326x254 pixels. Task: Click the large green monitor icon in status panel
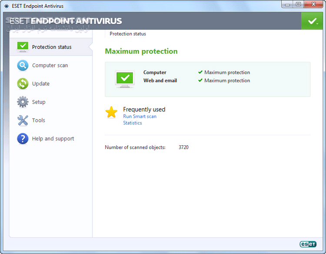click(x=125, y=79)
